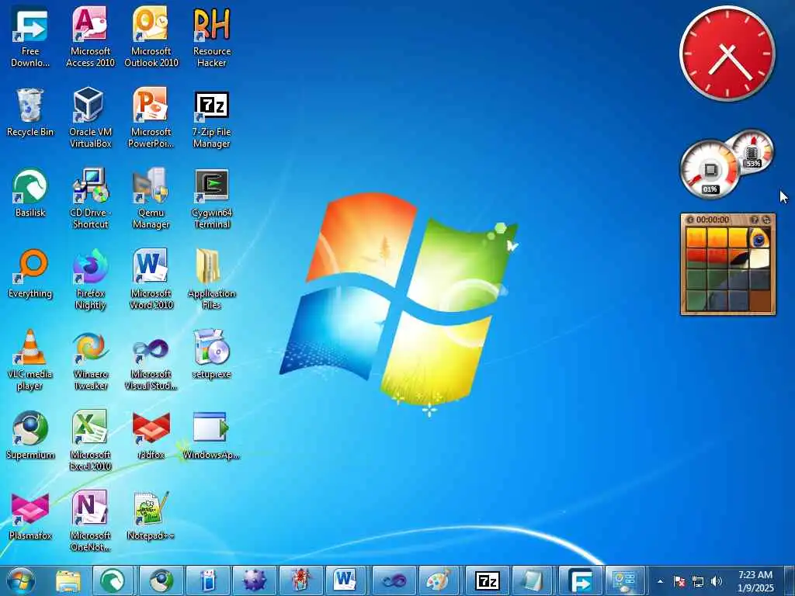Click the puzzle timer text 00:00:00
Screen dimensions: 795x596
click(713, 220)
